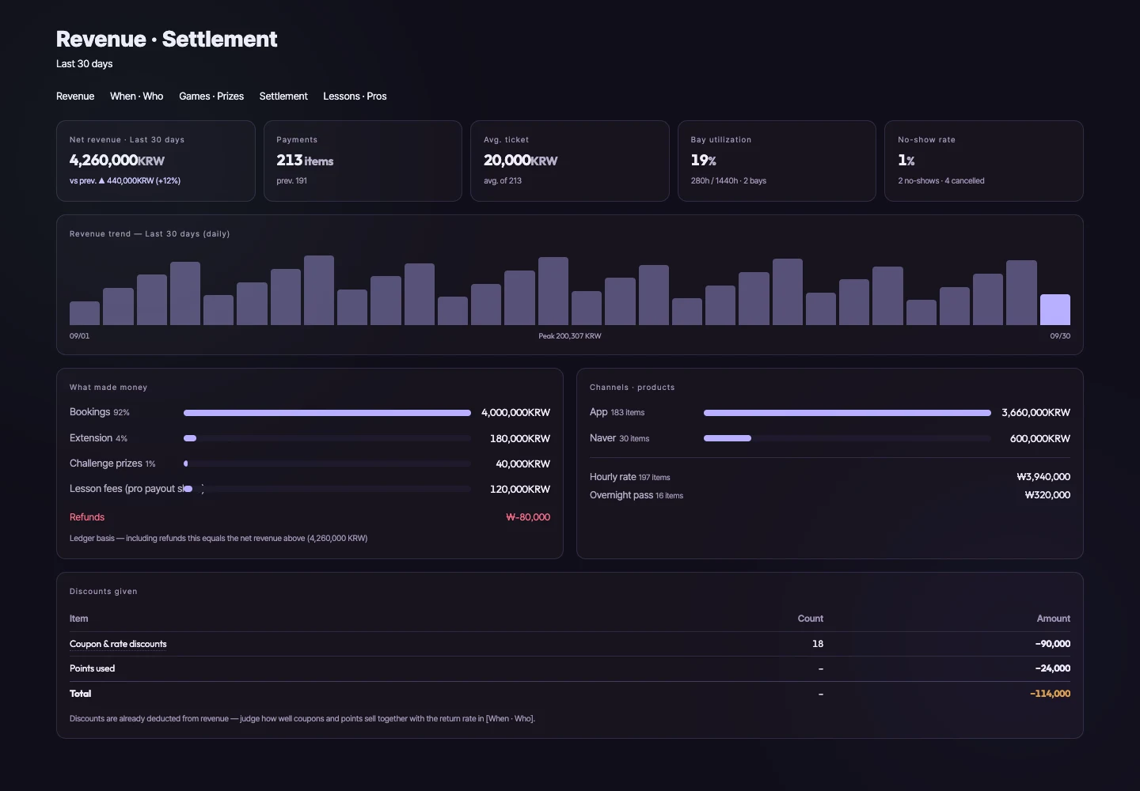The image size is (1140, 791).
Task: Go to the Lessons · Pros tab
Action: (355, 97)
